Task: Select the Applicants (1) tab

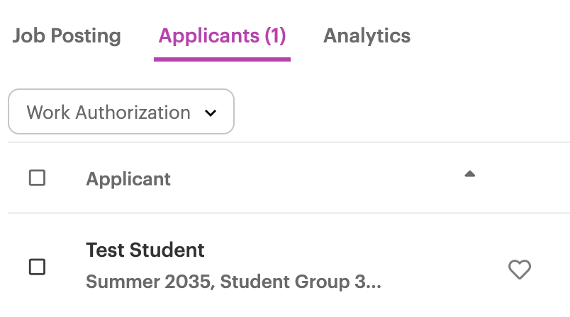Action: tap(222, 36)
